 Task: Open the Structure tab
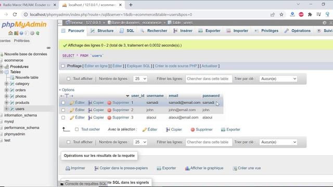click(x=102, y=31)
